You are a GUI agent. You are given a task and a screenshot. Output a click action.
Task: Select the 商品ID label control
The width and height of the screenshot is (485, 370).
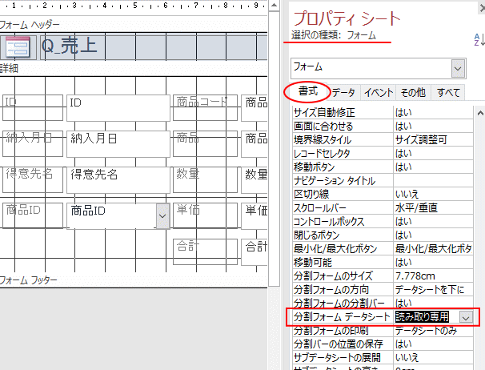pos(33,215)
